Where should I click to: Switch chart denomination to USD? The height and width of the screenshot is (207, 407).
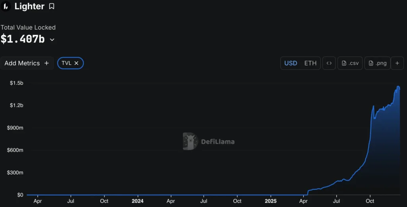[291, 63]
